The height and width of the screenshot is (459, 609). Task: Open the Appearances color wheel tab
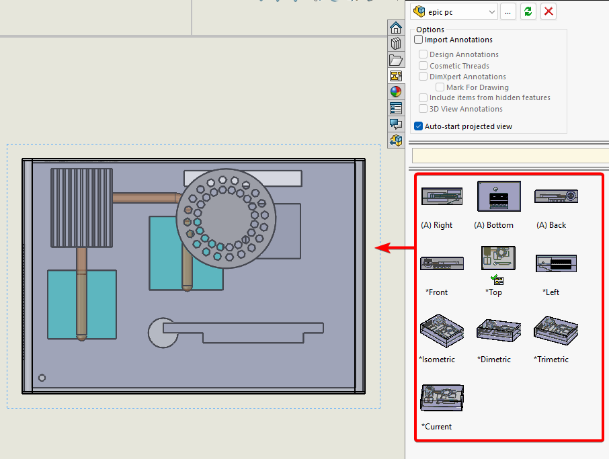pyautogui.click(x=396, y=91)
